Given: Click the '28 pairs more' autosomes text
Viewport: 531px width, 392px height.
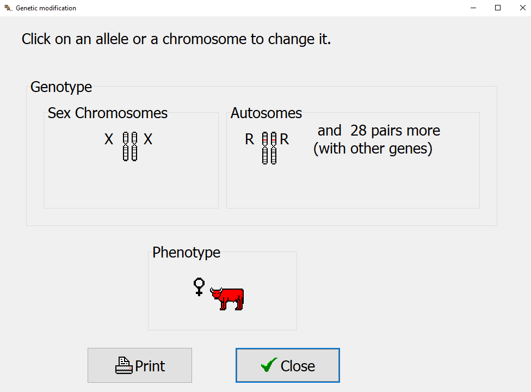Looking at the screenshot, I should click(379, 131).
